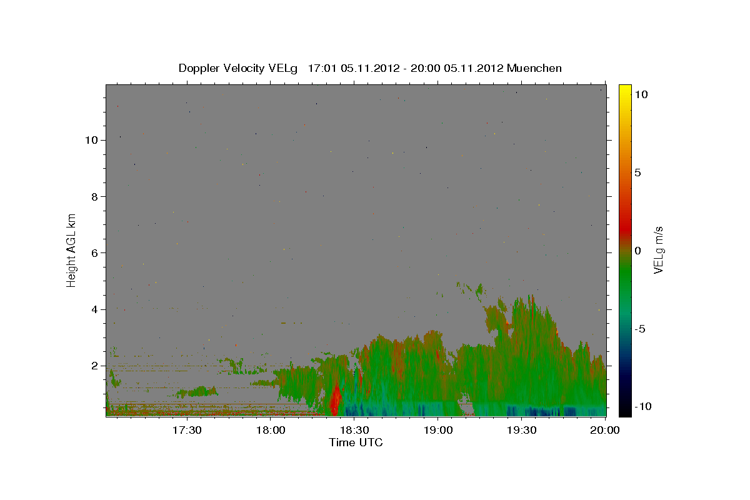Click the colorbar tick label '-10'

click(642, 406)
